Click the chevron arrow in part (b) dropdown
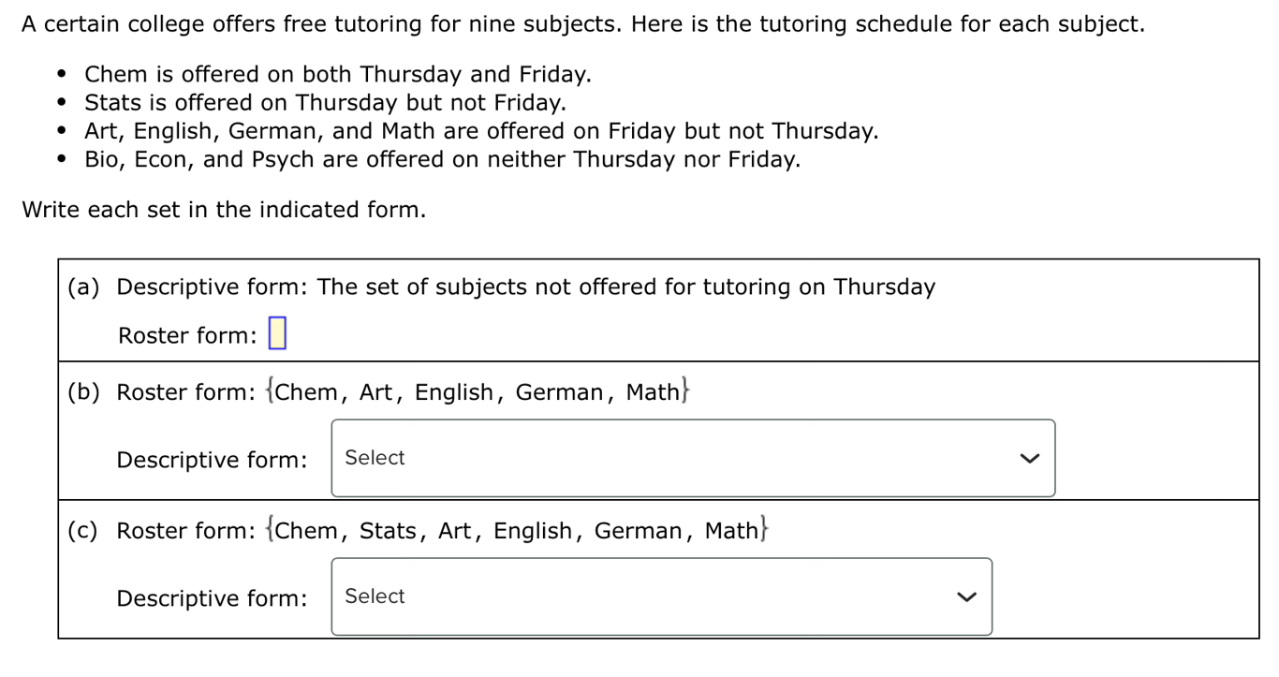This screenshot has width=1279, height=677. coord(1029,458)
